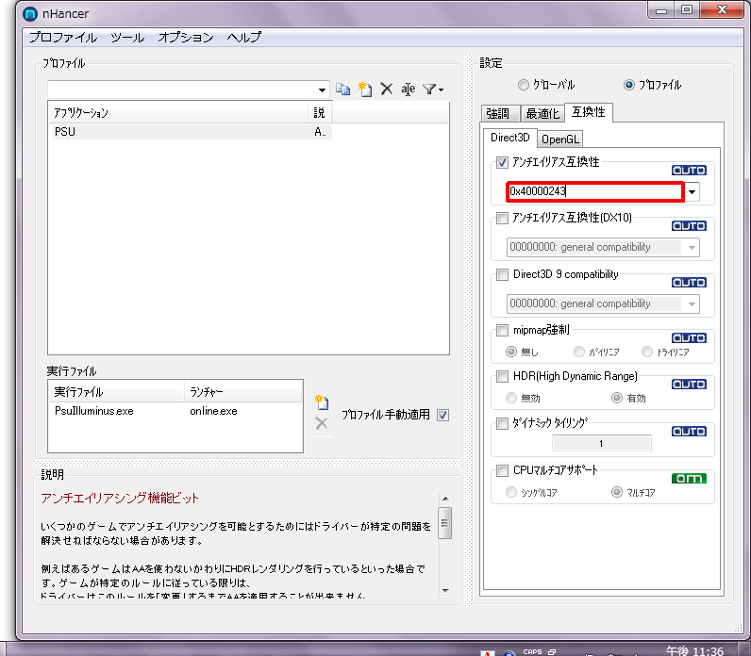751x656 pixels.
Task: Switch to the OpenGL sub-tab
Action: pos(559,139)
